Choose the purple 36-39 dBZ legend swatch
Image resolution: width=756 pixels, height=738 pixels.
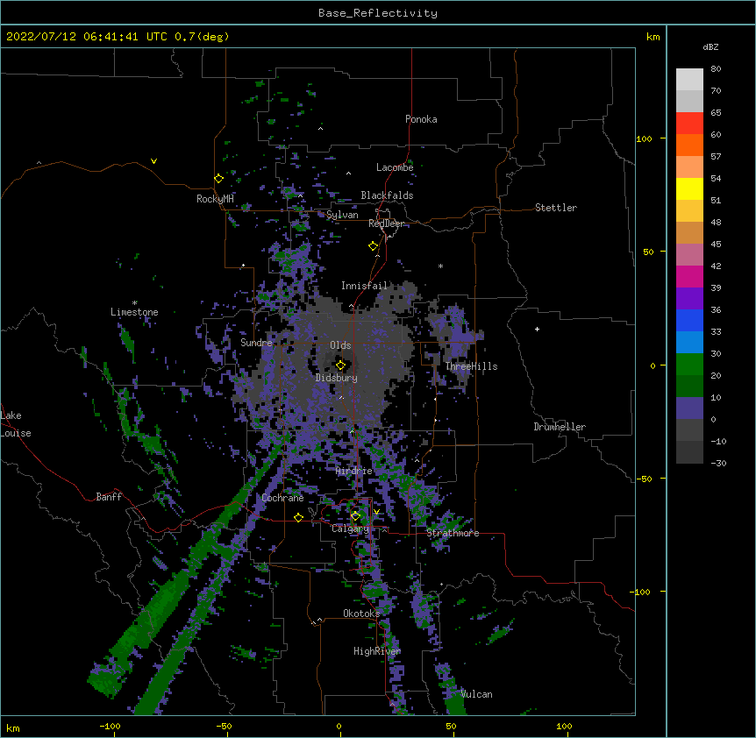pos(689,299)
